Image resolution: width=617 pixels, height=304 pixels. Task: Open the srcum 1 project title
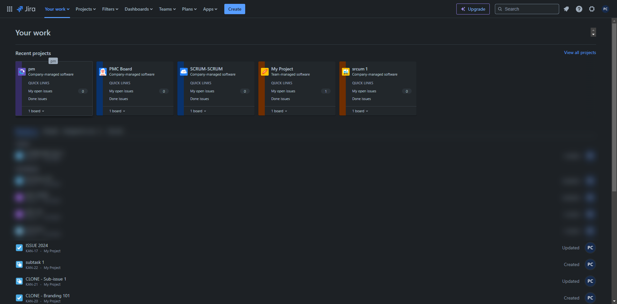point(360,69)
